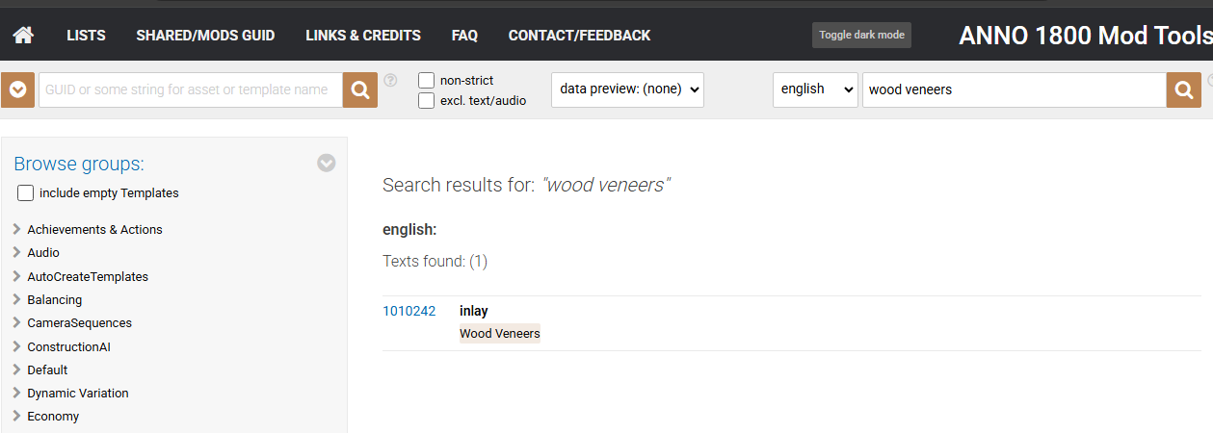The image size is (1213, 433).
Task: Open the english language dropdown
Action: coord(814,89)
